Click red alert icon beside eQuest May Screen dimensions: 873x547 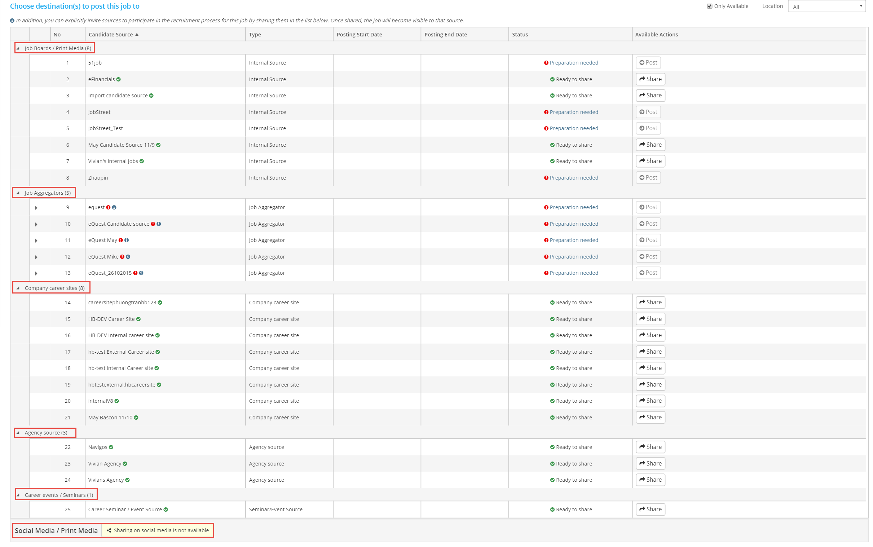pyautogui.click(x=121, y=240)
